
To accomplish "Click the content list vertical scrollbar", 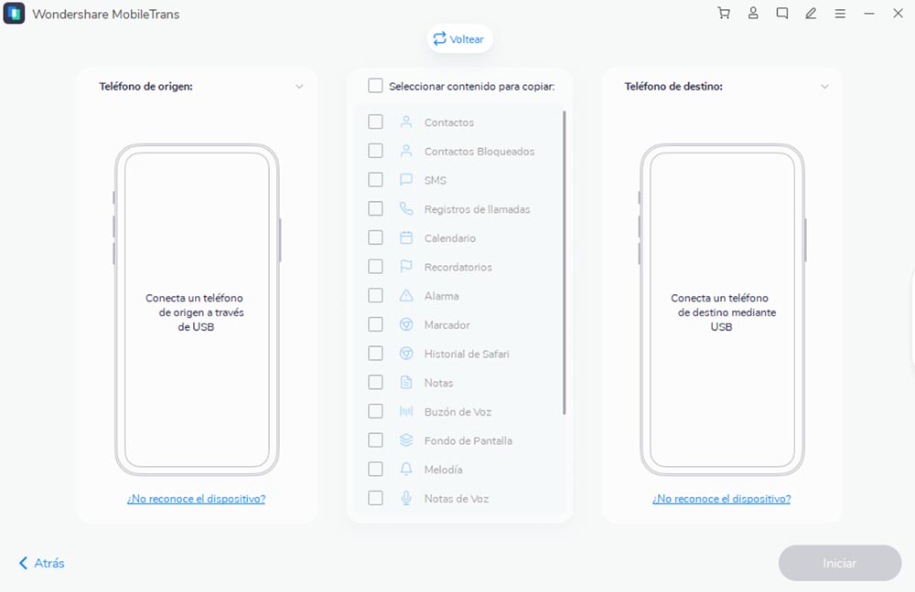I will [x=564, y=262].
